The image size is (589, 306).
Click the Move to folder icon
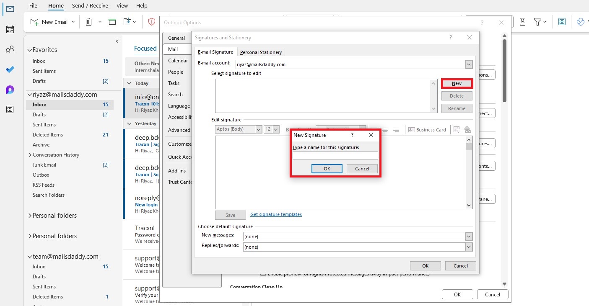pos(127,22)
